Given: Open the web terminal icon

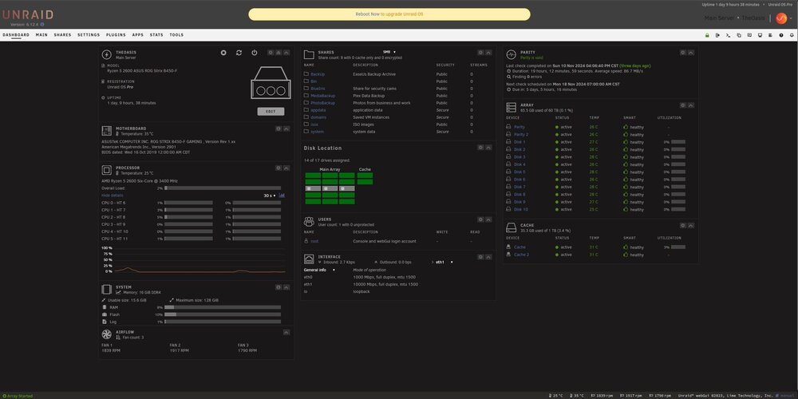Looking at the screenshot, I should tap(729, 35).
